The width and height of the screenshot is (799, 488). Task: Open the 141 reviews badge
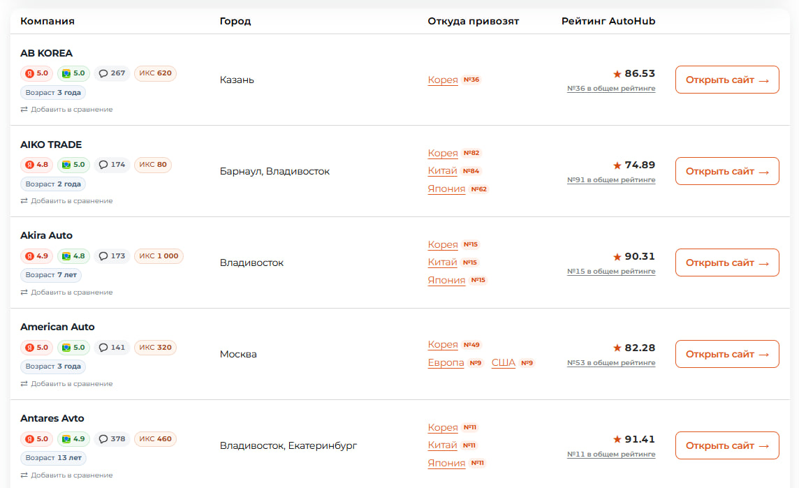pyautogui.click(x=112, y=348)
